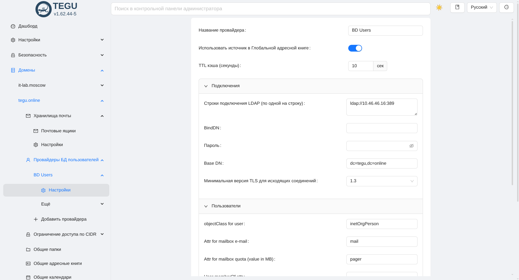Click the calendar icon for Общие календари
The image size is (519, 280).
pyautogui.click(x=28, y=277)
